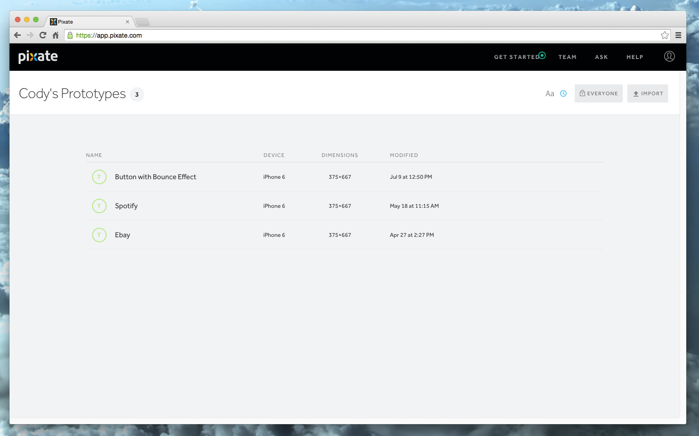
Task: Open the Chrome hamburger menu
Action: tap(678, 35)
